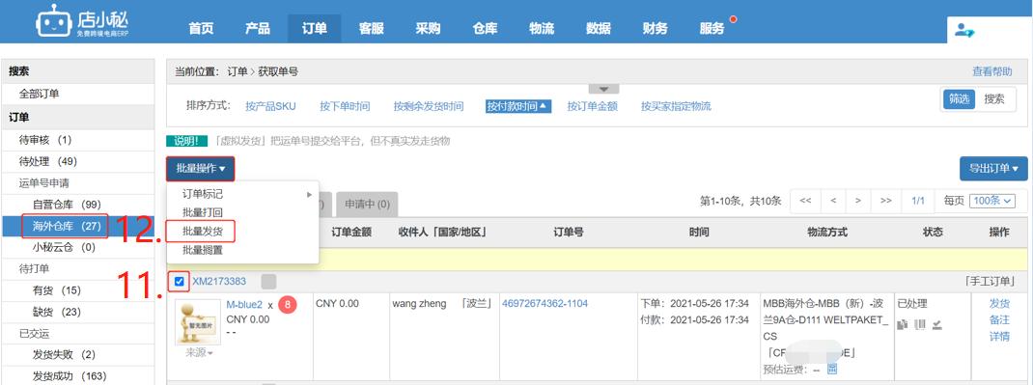
Task: Sort by 按订单金额
Action: pyautogui.click(x=592, y=106)
